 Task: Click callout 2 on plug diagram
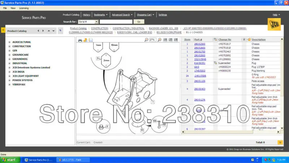[107, 126]
